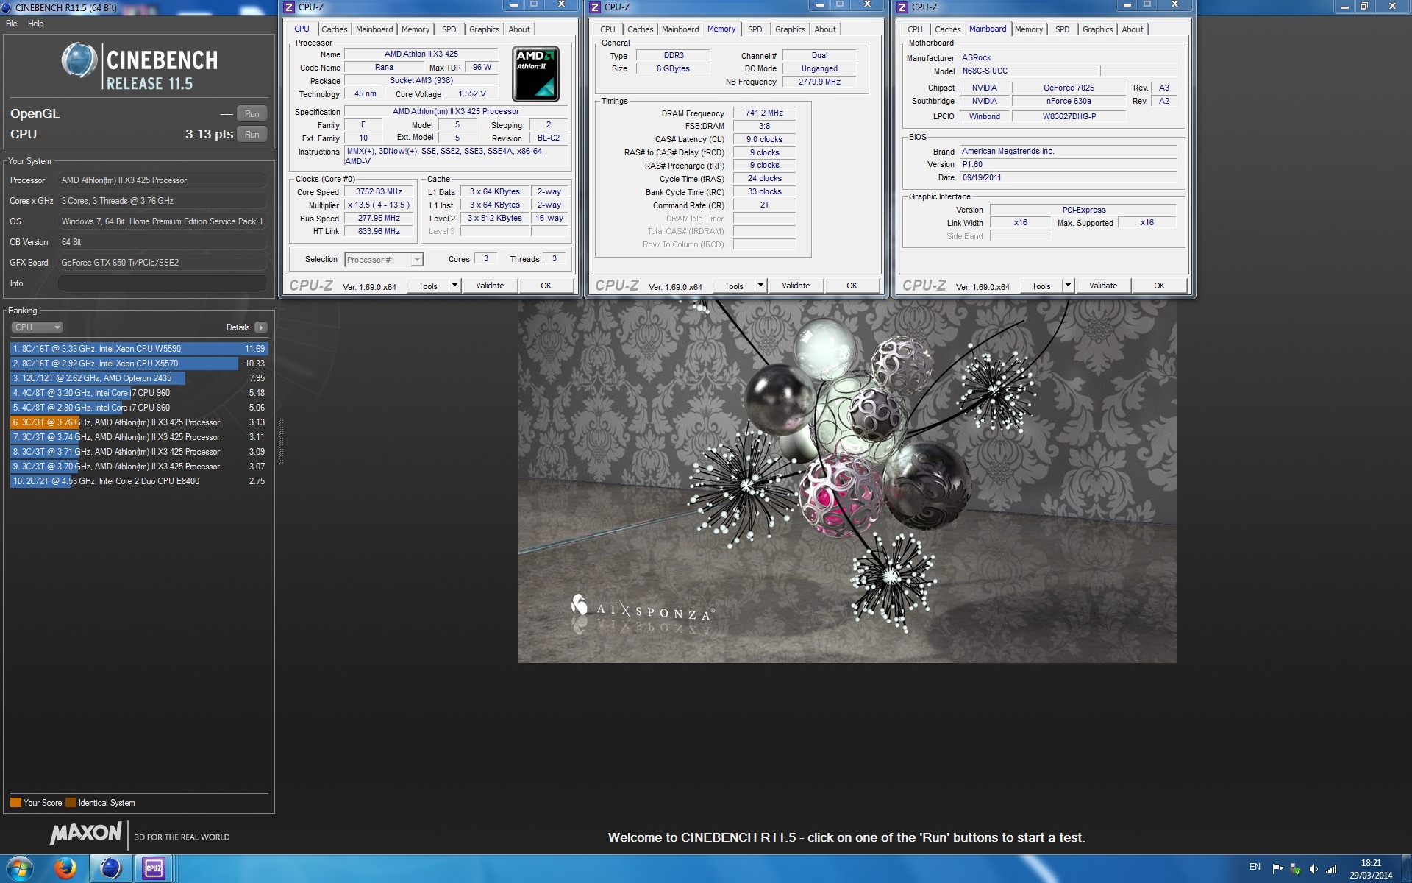Screen dimensions: 1412x883
Task: Click the Cinebench globe logo
Action: point(79,60)
